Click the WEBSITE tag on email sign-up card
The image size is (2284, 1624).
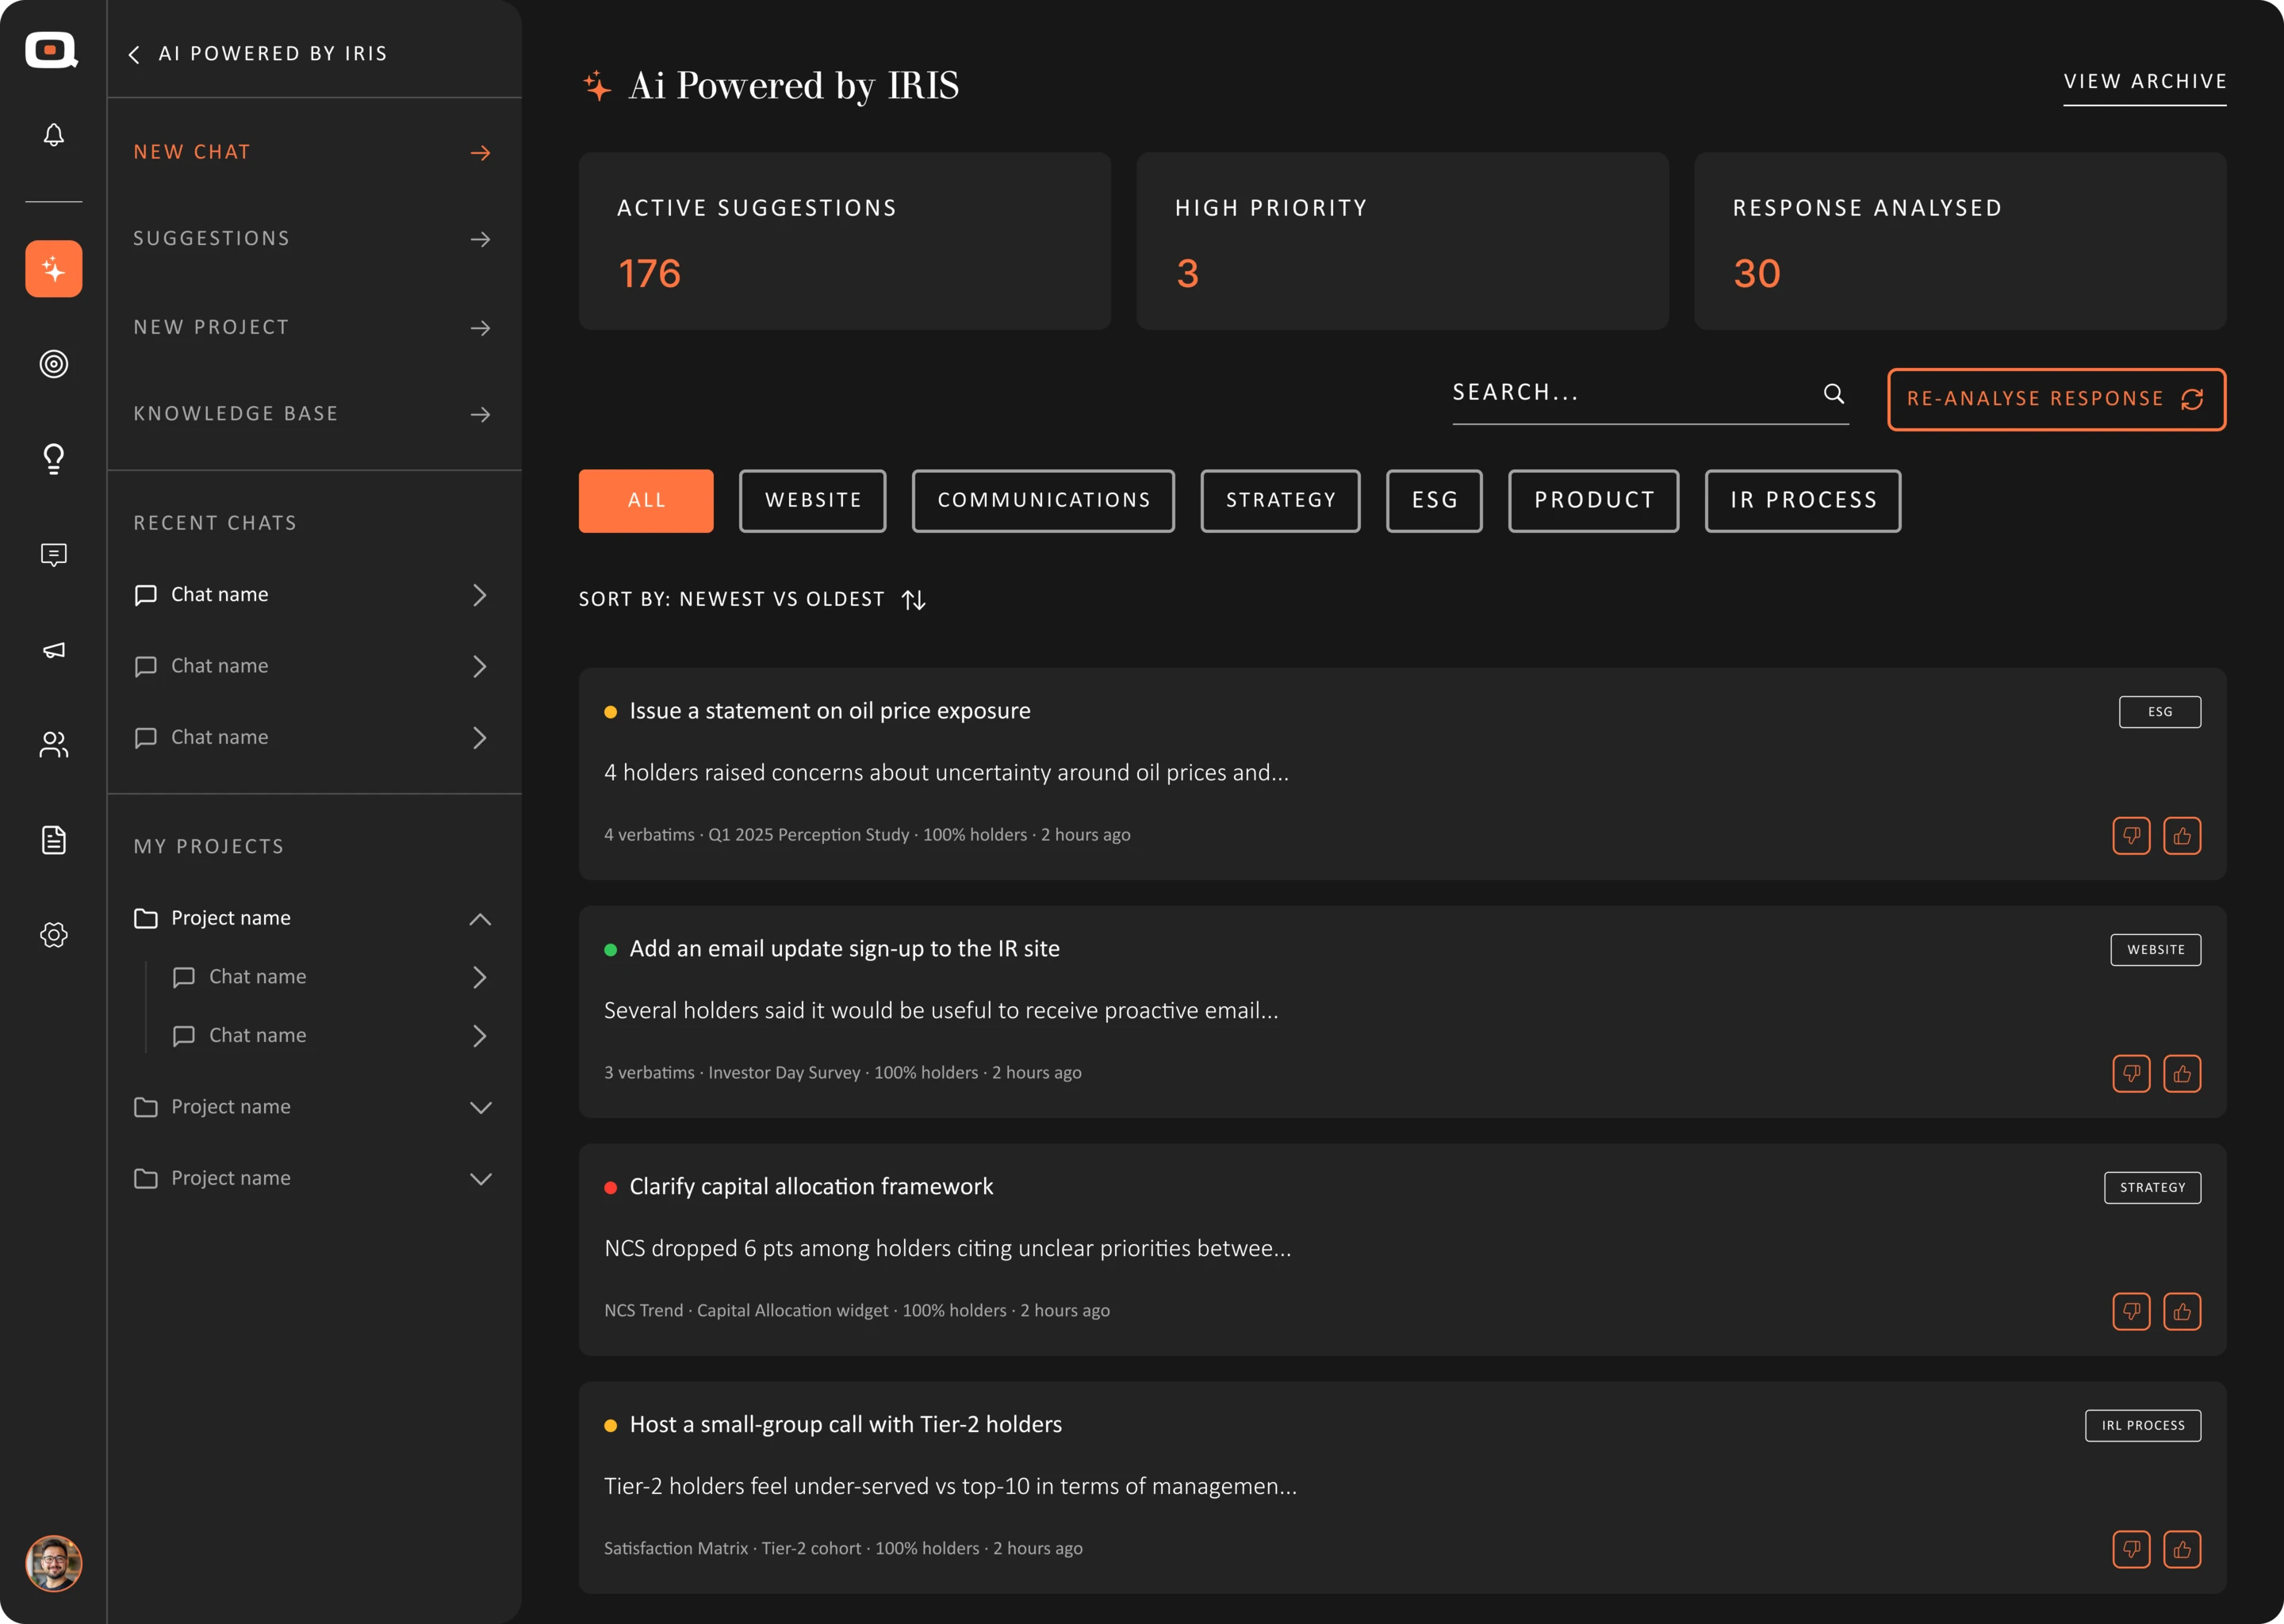[x=2155, y=950]
